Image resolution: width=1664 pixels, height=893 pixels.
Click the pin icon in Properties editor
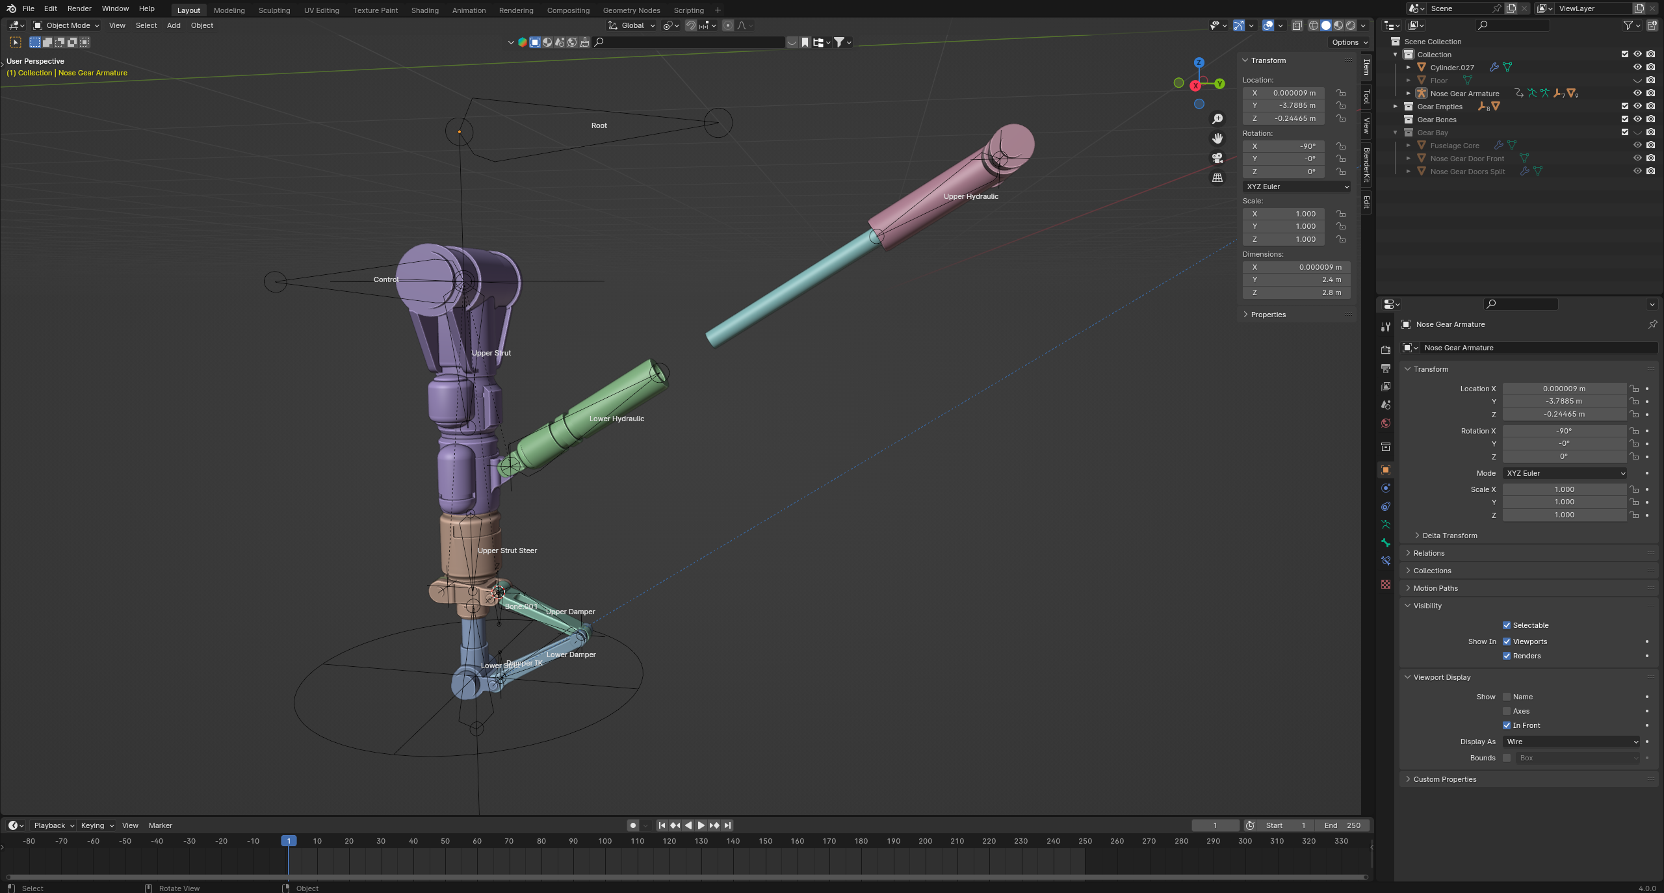click(x=1652, y=324)
